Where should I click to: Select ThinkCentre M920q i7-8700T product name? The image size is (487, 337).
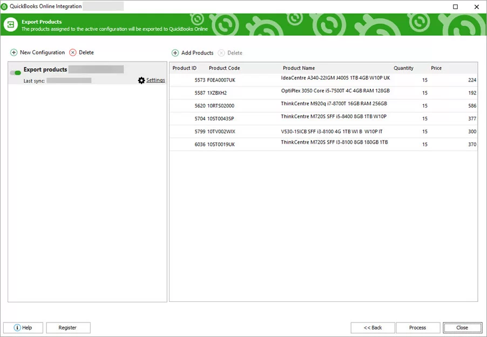[334, 104]
